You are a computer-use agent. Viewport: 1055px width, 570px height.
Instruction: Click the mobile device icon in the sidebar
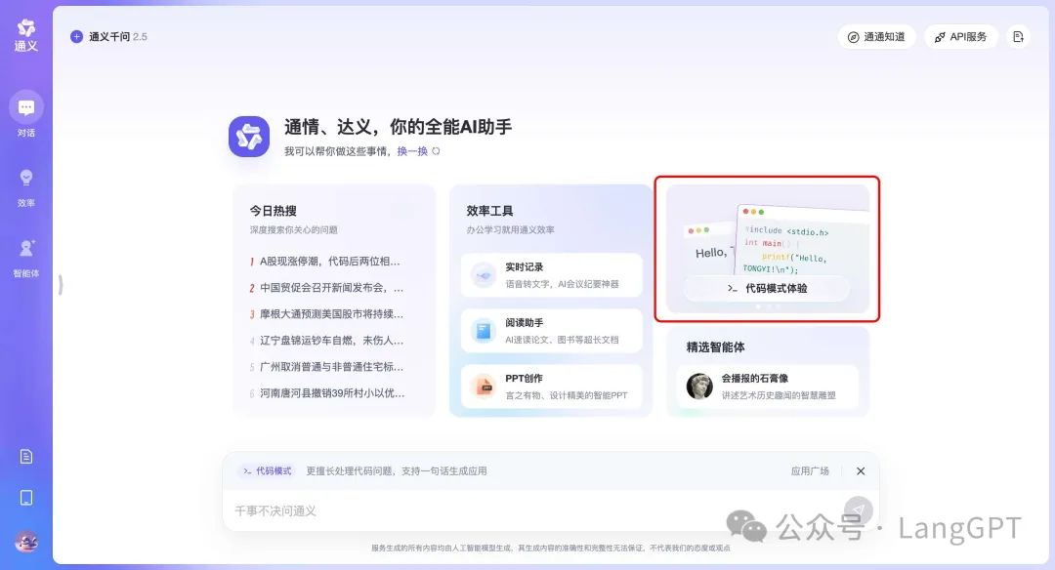tap(26, 498)
